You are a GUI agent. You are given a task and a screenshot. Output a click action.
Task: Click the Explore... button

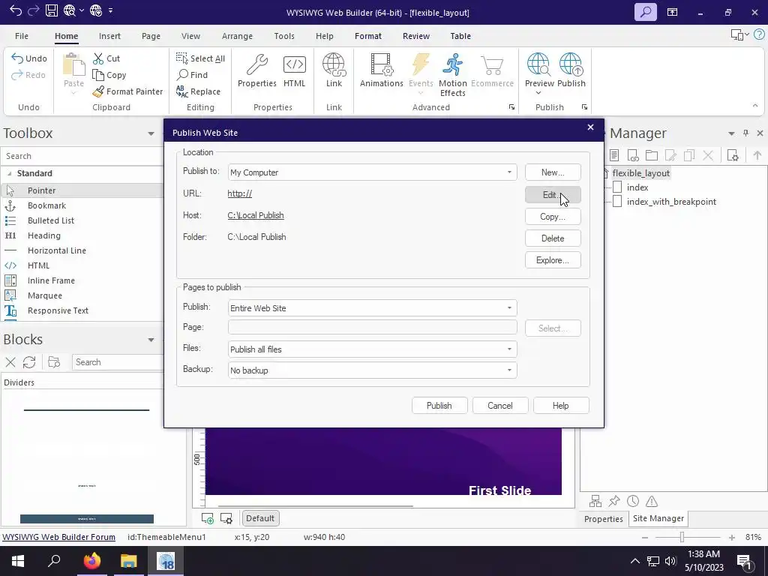[x=553, y=260]
